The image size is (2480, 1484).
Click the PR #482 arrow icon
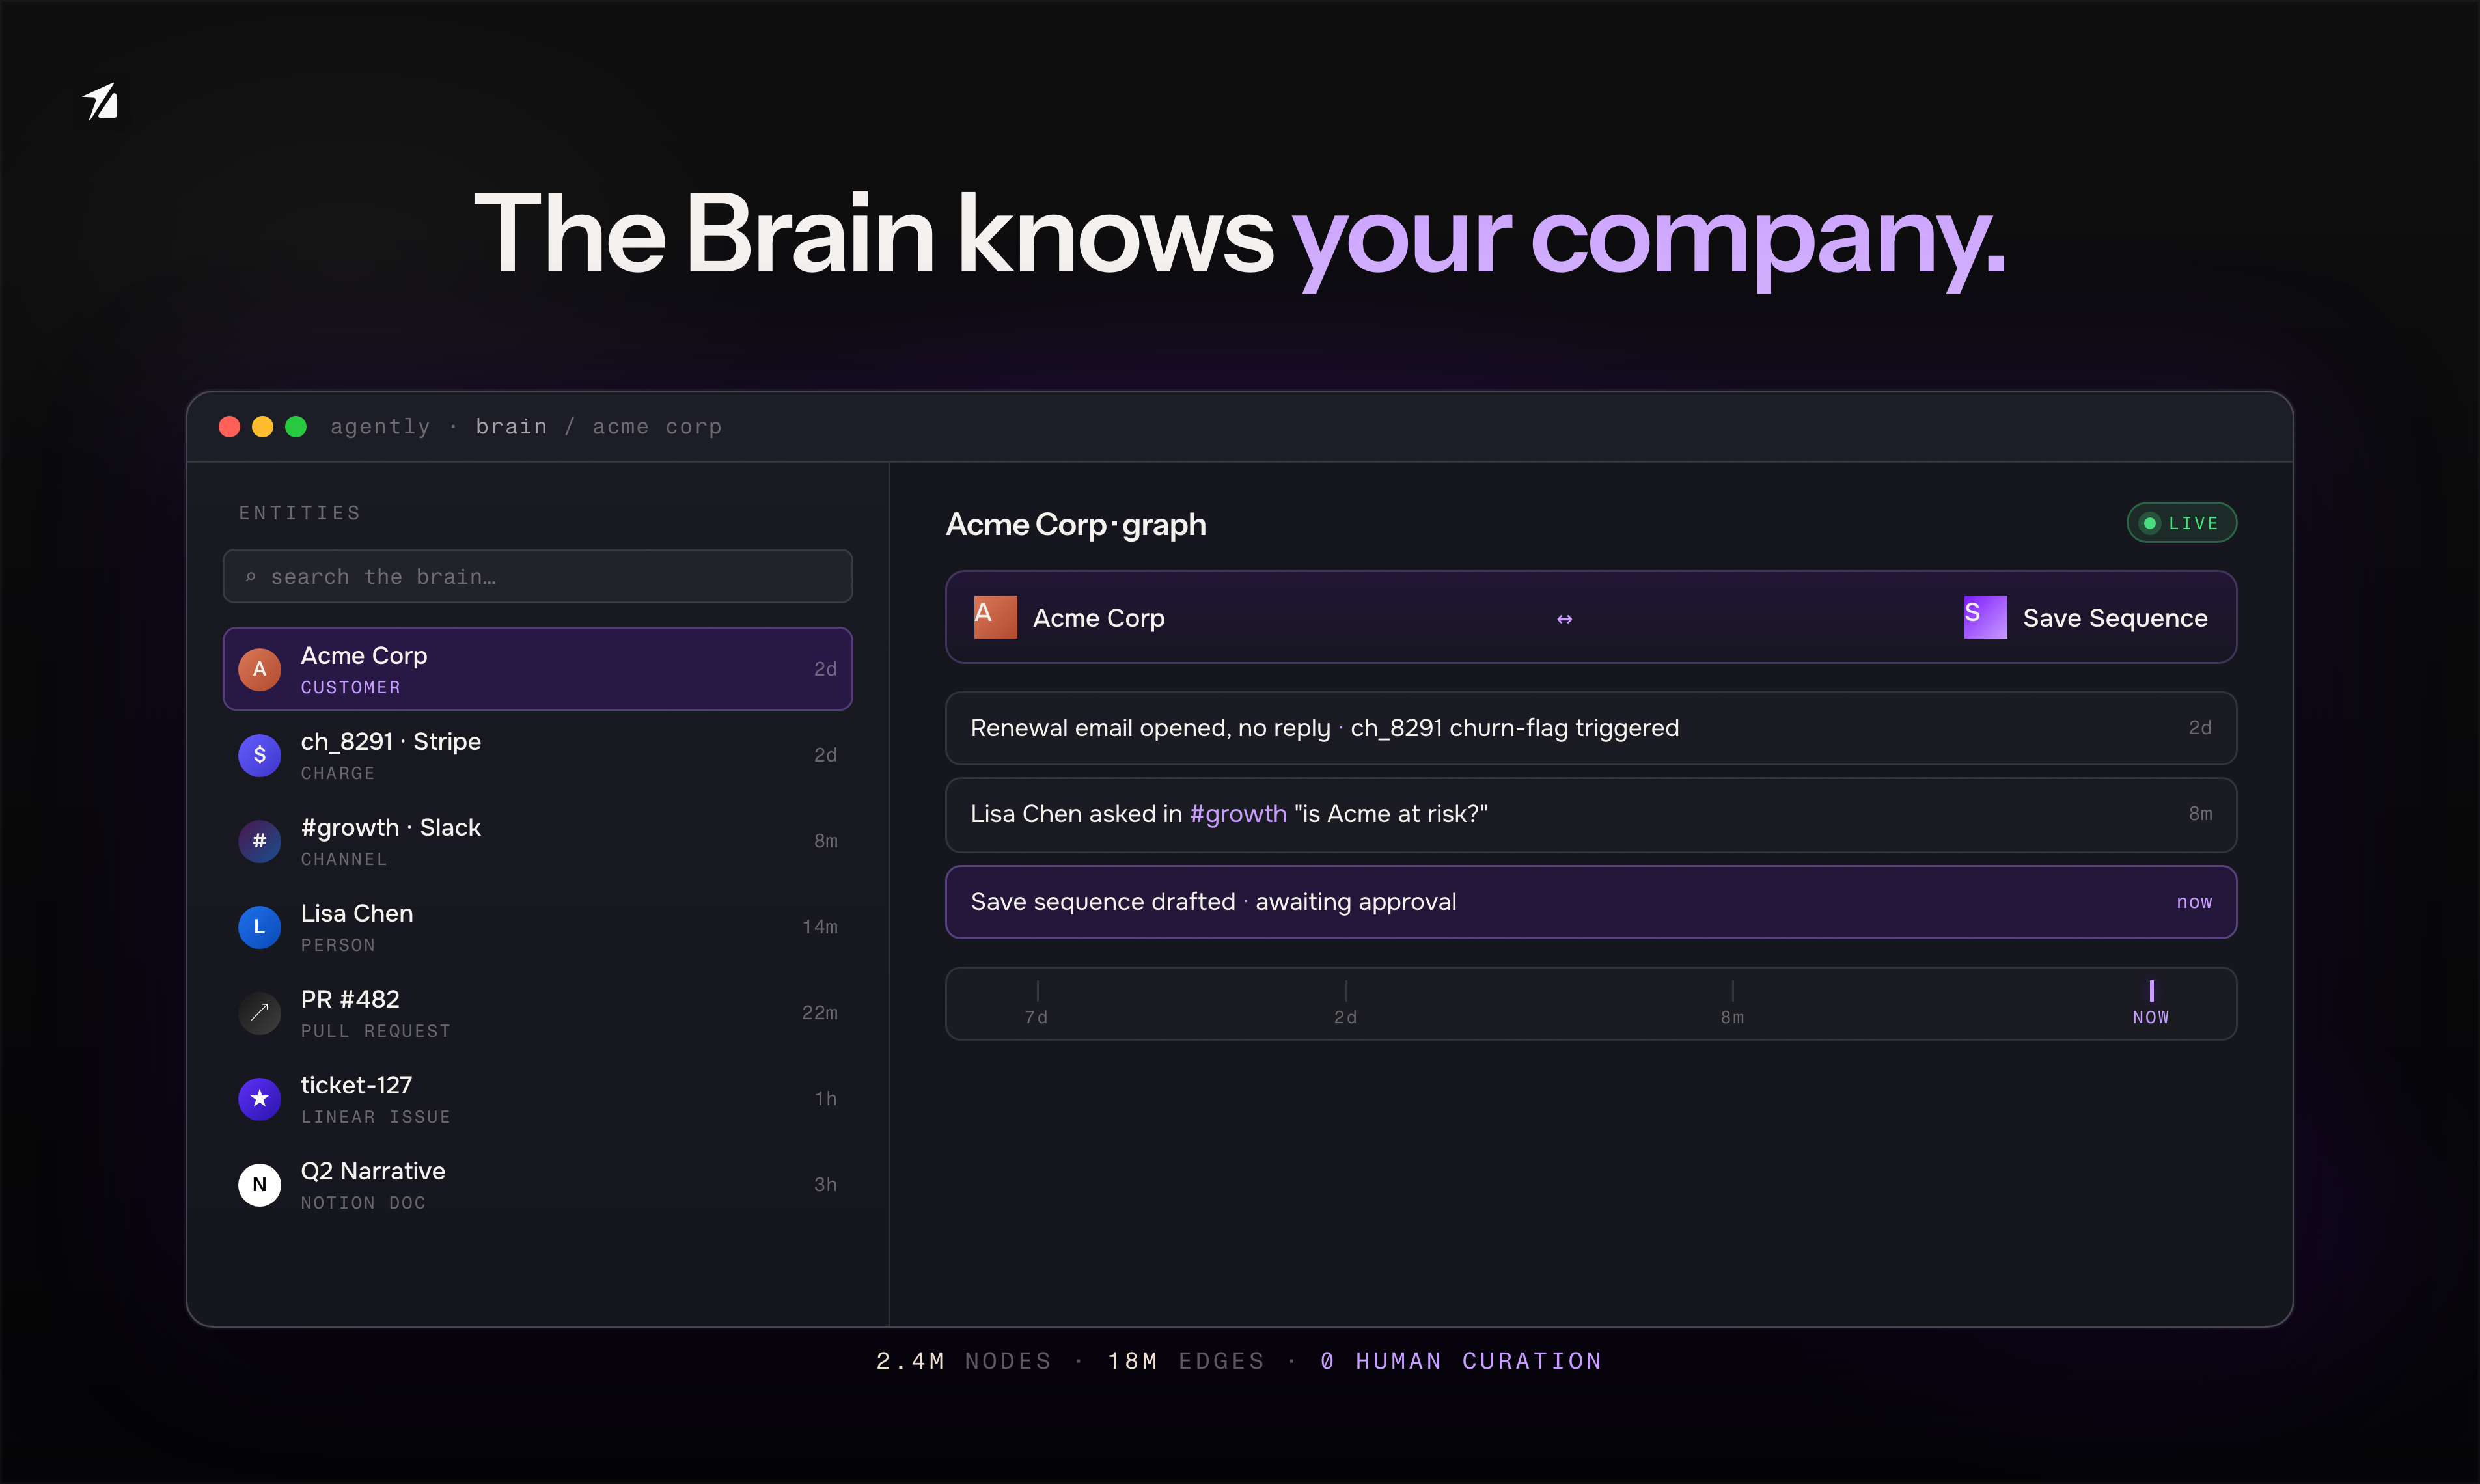(259, 1013)
